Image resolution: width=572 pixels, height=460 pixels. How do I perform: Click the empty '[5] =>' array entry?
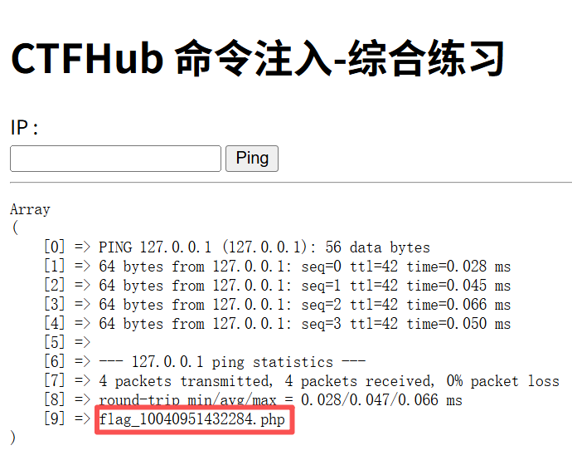pyautogui.click(x=67, y=342)
